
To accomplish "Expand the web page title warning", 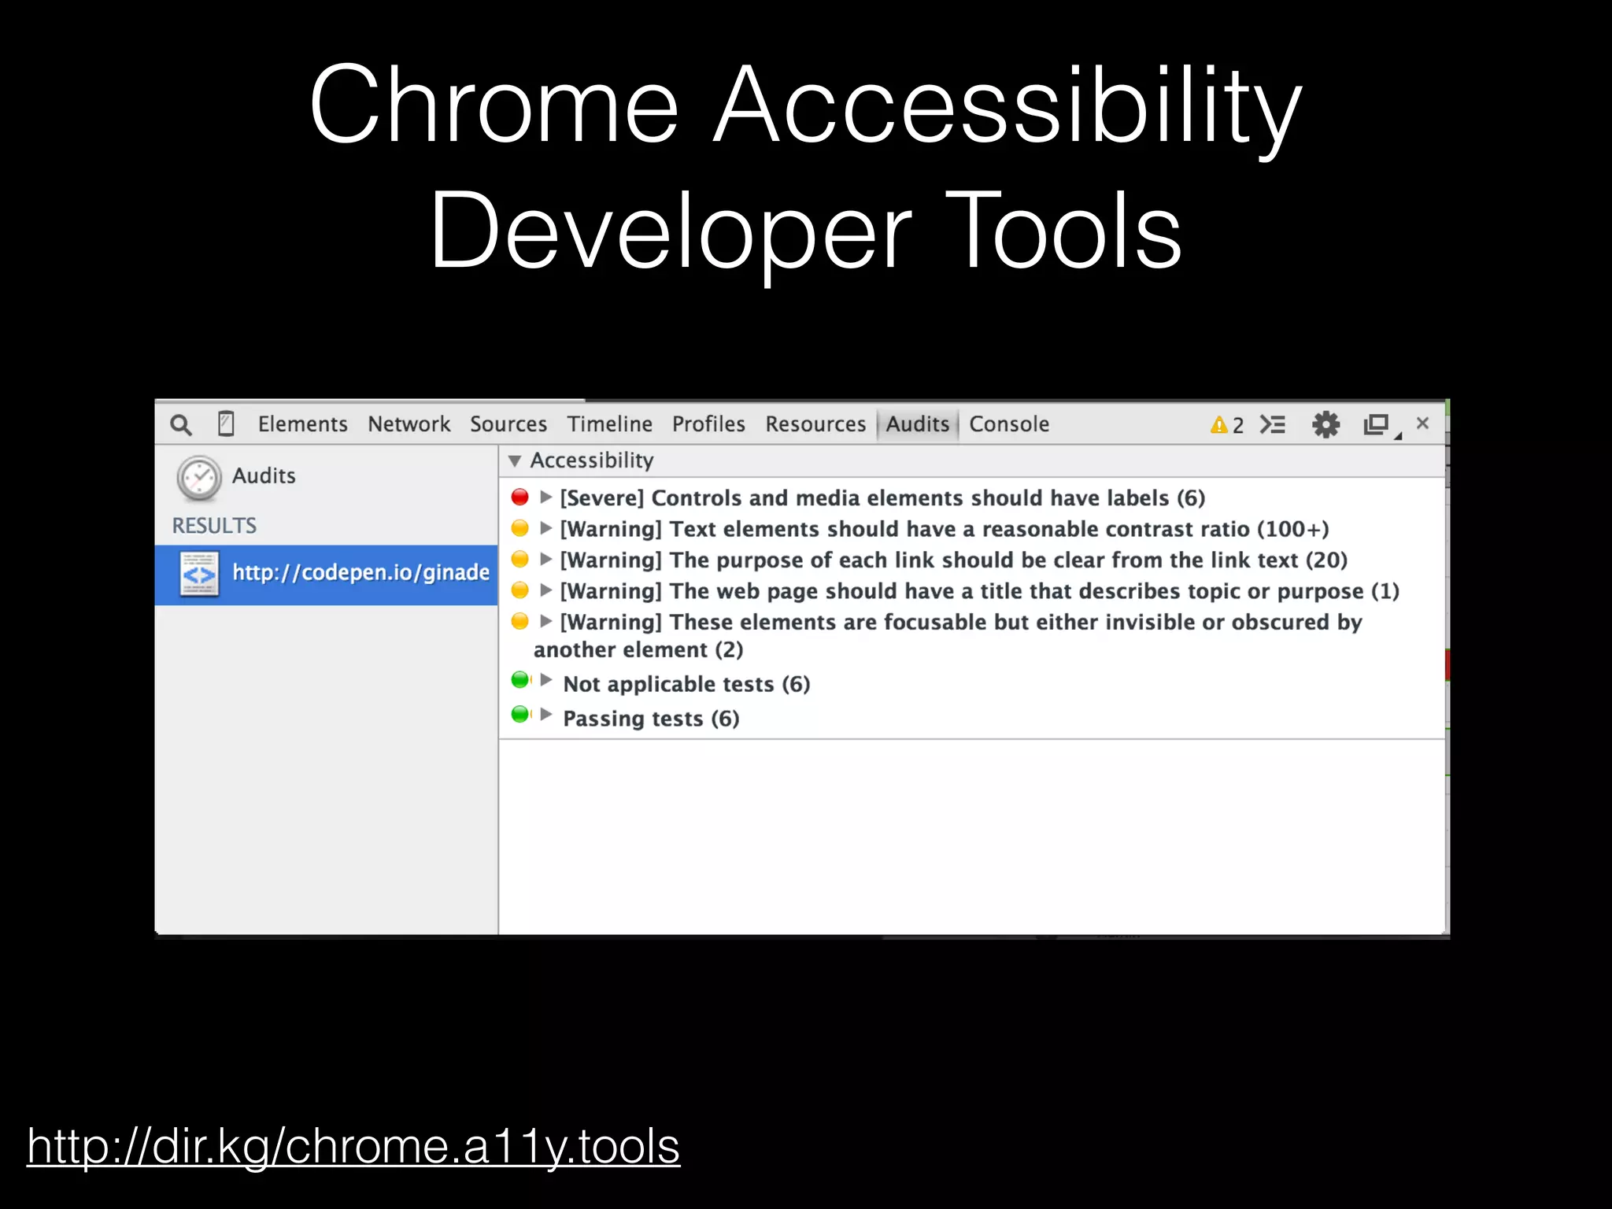I will click(x=545, y=590).
